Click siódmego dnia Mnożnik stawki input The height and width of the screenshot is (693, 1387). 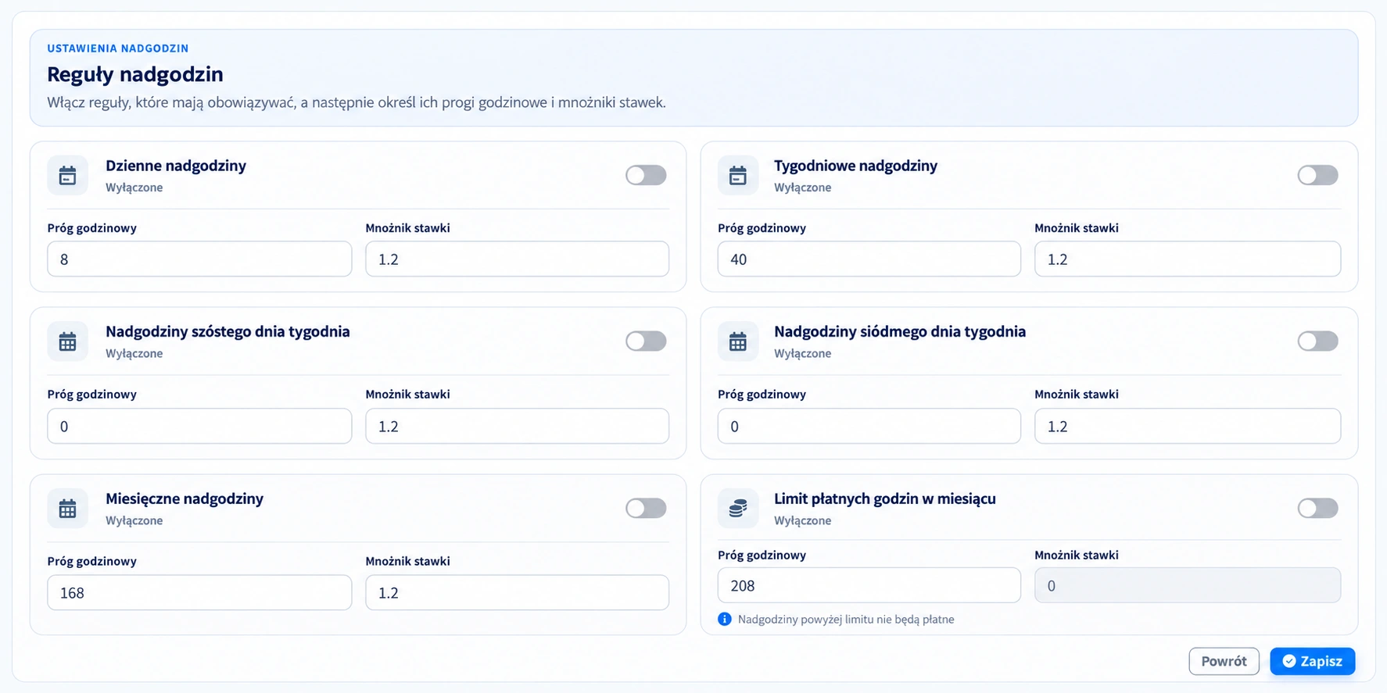(x=1188, y=426)
